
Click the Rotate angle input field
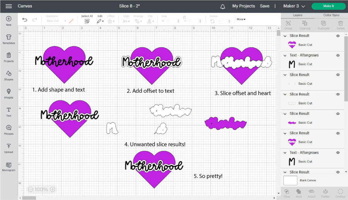[x=223, y=21]
